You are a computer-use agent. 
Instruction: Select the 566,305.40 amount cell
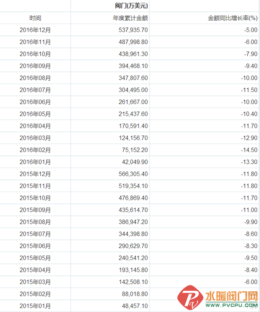click(x=133, y=174)
